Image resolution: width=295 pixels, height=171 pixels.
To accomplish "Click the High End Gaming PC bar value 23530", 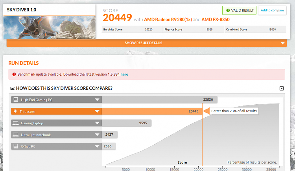I will pyautogui.click(x=208, y=100).
